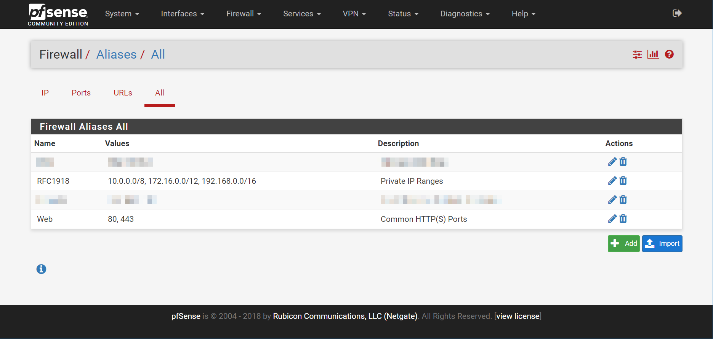Delete the first blurred alias row

[623, 162]
